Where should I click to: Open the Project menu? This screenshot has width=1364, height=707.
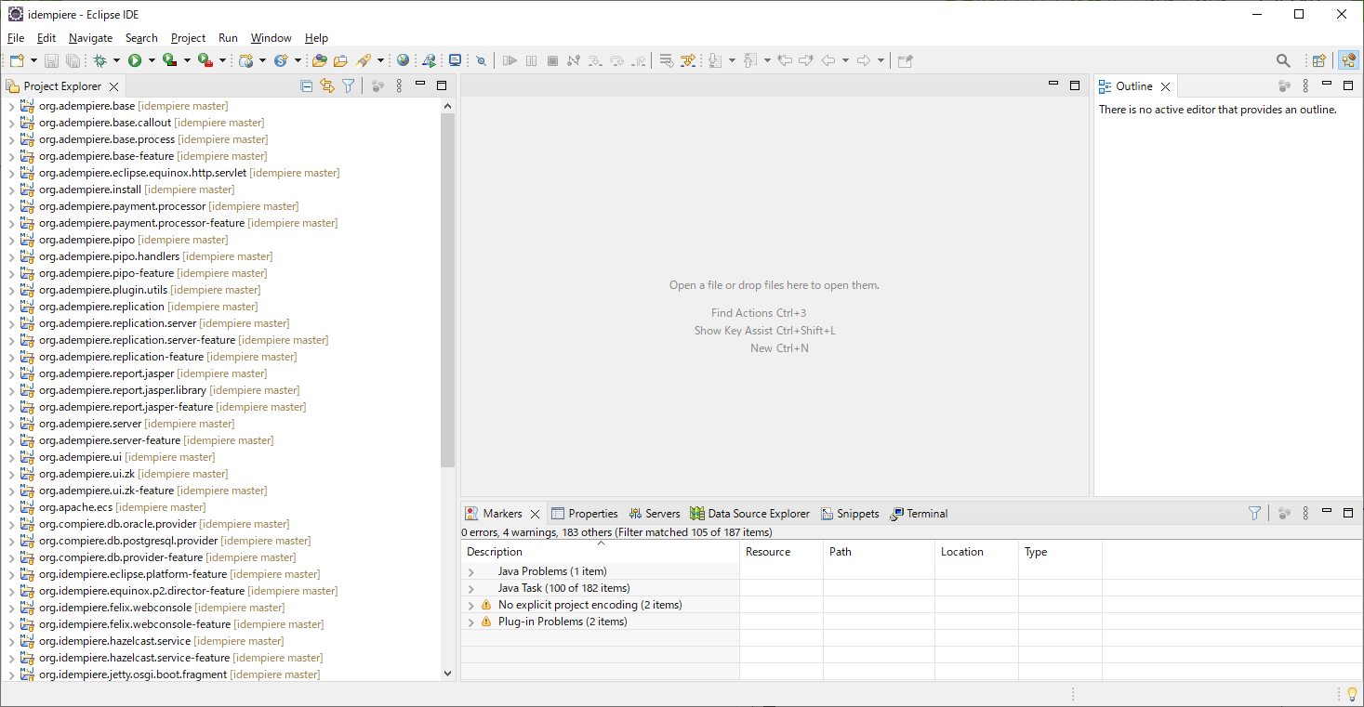[x=188, y=38]
